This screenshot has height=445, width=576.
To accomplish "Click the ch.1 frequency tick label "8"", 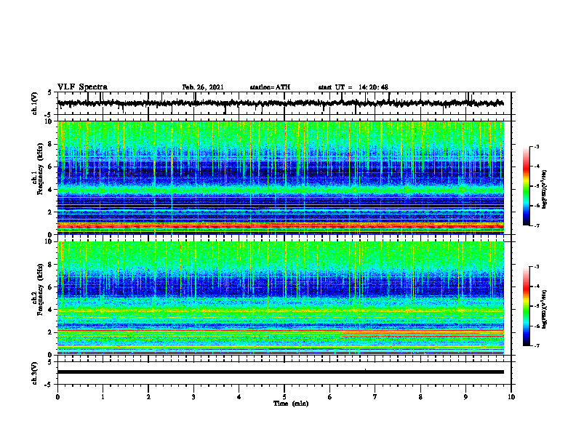I will (50, 144).
